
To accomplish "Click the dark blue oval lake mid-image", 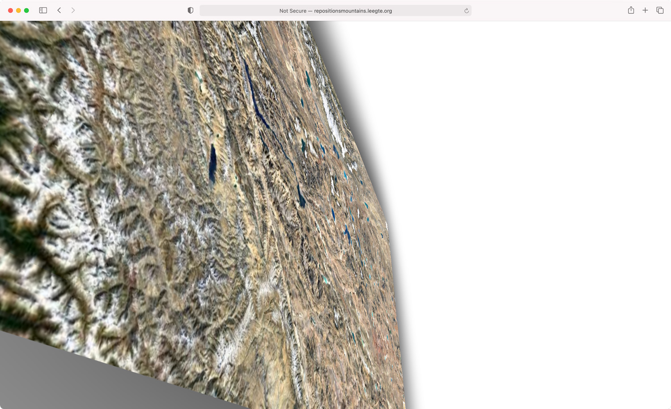I will click(213, 163).
